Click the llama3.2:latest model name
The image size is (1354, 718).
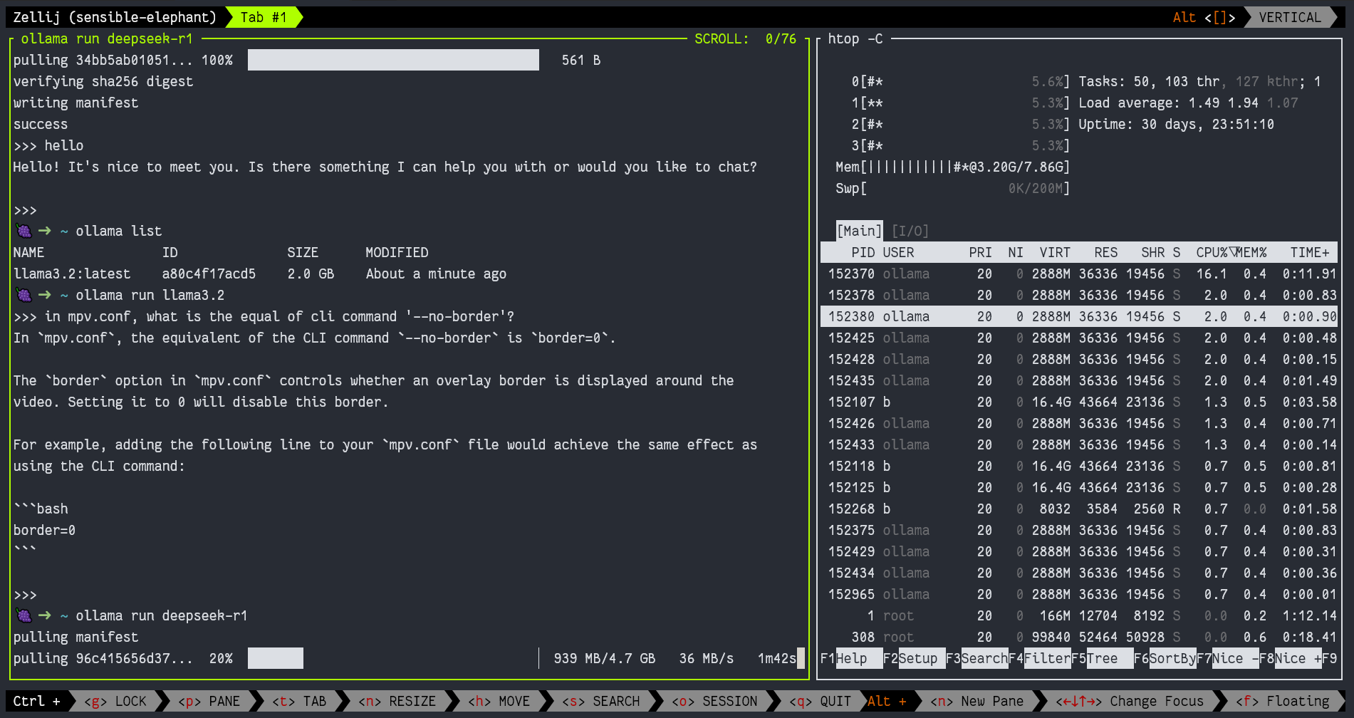pyautogui.click(x=72, y=274)
